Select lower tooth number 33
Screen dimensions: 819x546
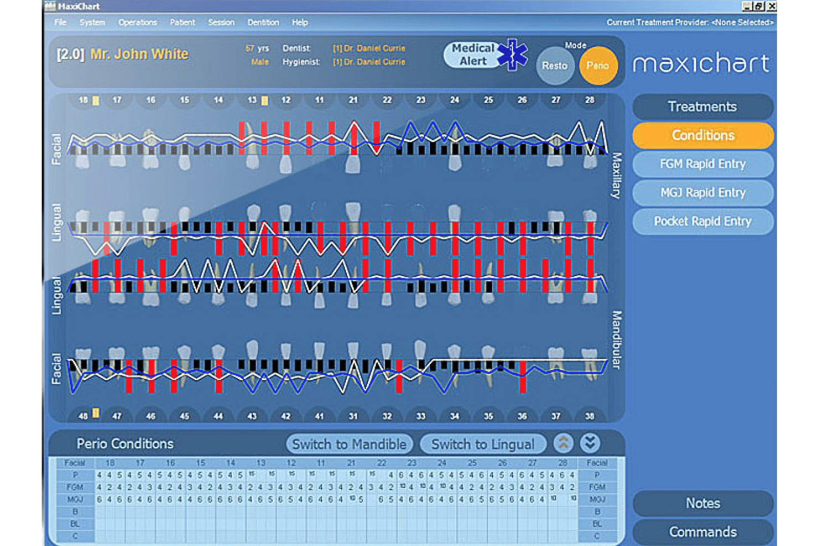pos(421,416)
